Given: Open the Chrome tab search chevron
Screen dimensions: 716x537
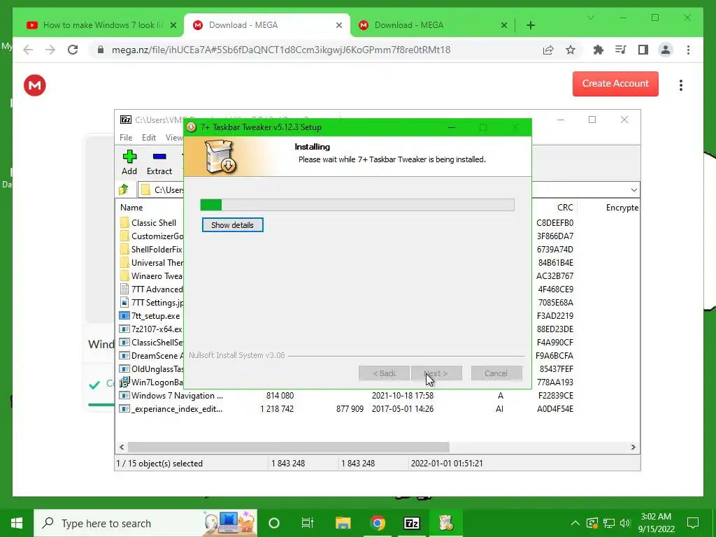Looking at the screenshot, I should coord(590,17).
